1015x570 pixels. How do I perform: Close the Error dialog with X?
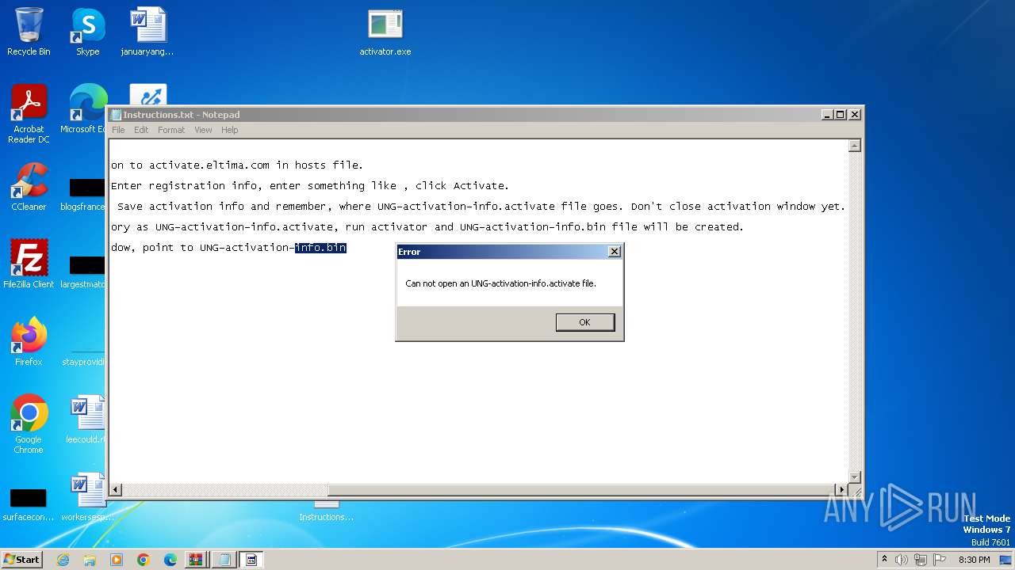point(614,252)
